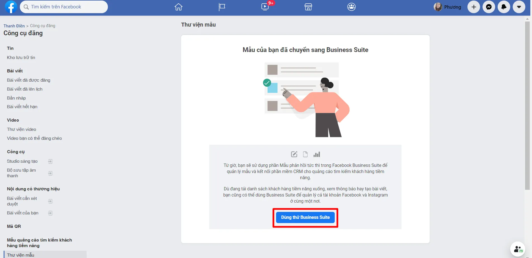This screenshot has height=258, width=532.
Task: Click the Facebook search field
Action: pos(64,7)
